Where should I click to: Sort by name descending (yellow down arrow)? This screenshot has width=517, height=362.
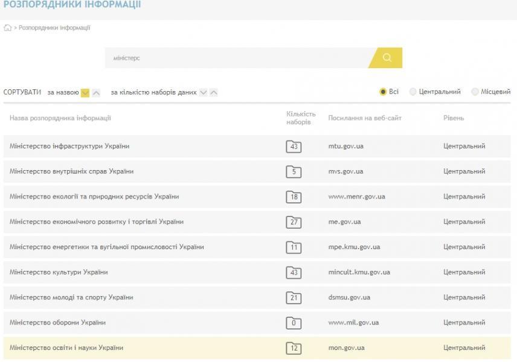pos(85,92)
